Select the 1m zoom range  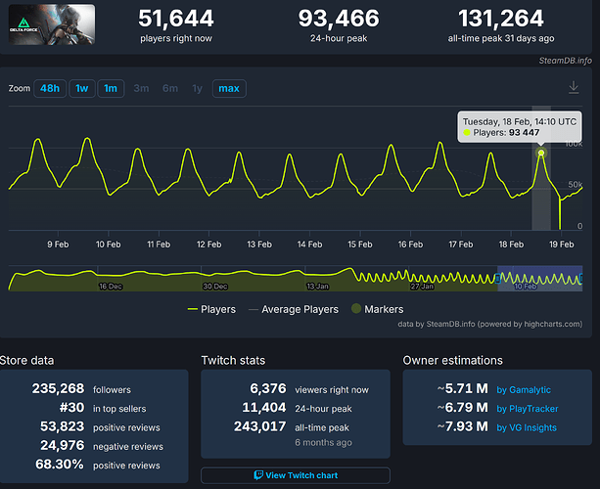111,89
